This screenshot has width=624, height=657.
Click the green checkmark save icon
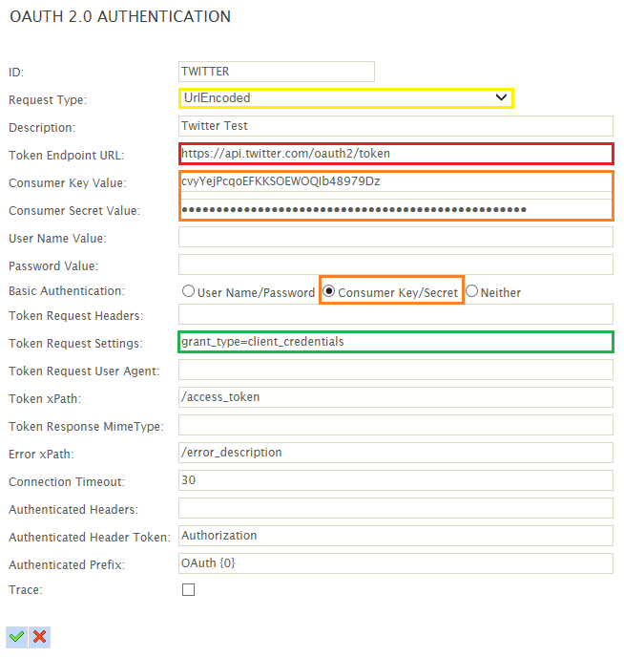[17, 637]
